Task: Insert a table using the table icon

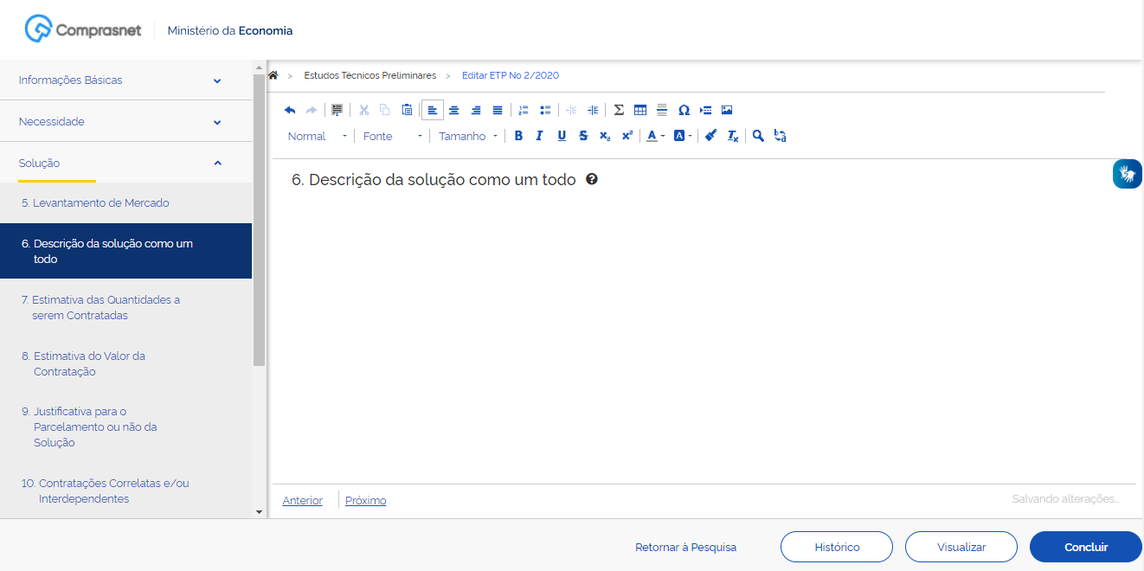Action: [x=640, y=110]
